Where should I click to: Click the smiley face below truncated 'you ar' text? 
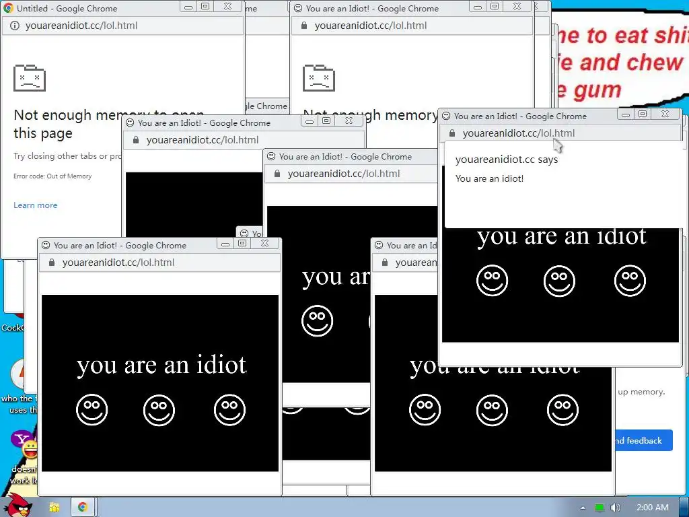point(318,320)
